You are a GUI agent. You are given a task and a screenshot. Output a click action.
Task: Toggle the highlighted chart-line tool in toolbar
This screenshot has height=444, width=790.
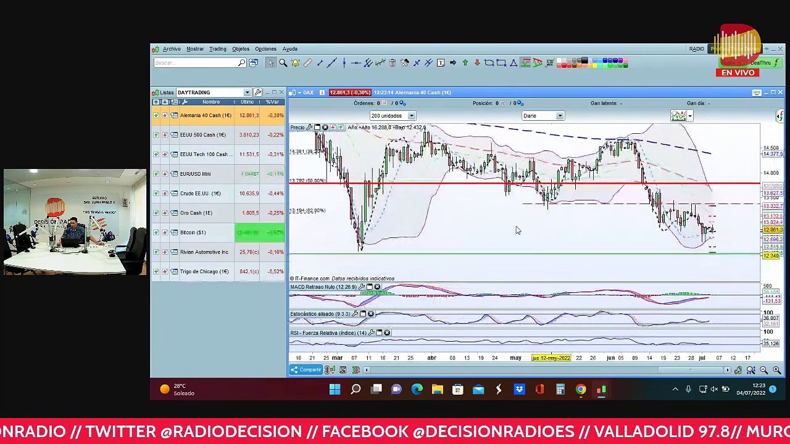click(x=525, y=63)
